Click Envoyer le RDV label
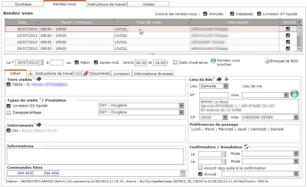 (x=284, y=61)
